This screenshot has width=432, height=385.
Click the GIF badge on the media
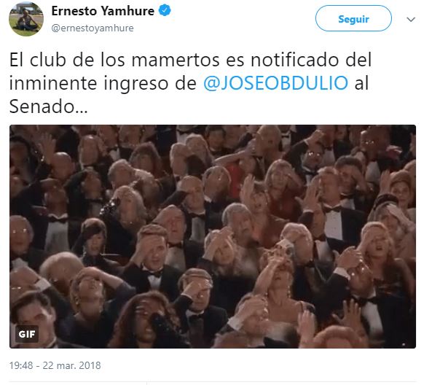[x=27, y=334]
